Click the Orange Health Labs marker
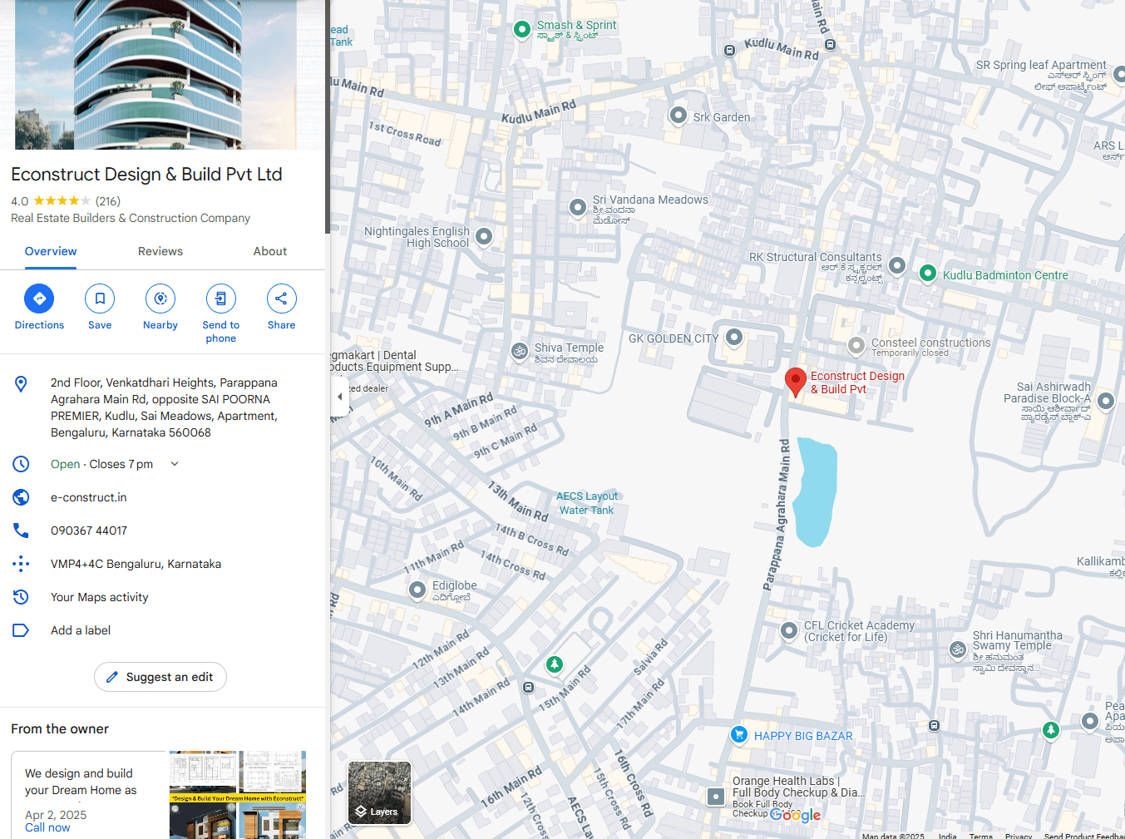Image resolution: width=1125 pixels, height=839 pixels. coord(716,797)
